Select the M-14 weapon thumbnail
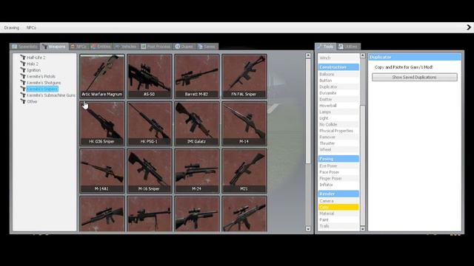474x266 pixels. 244,123
